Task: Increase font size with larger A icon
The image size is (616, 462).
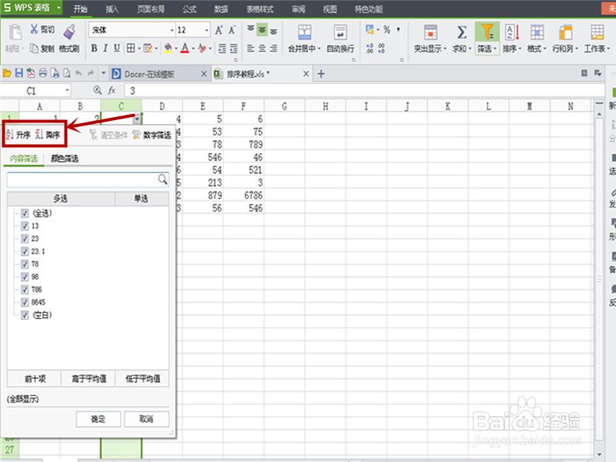Action: (219, 30)
